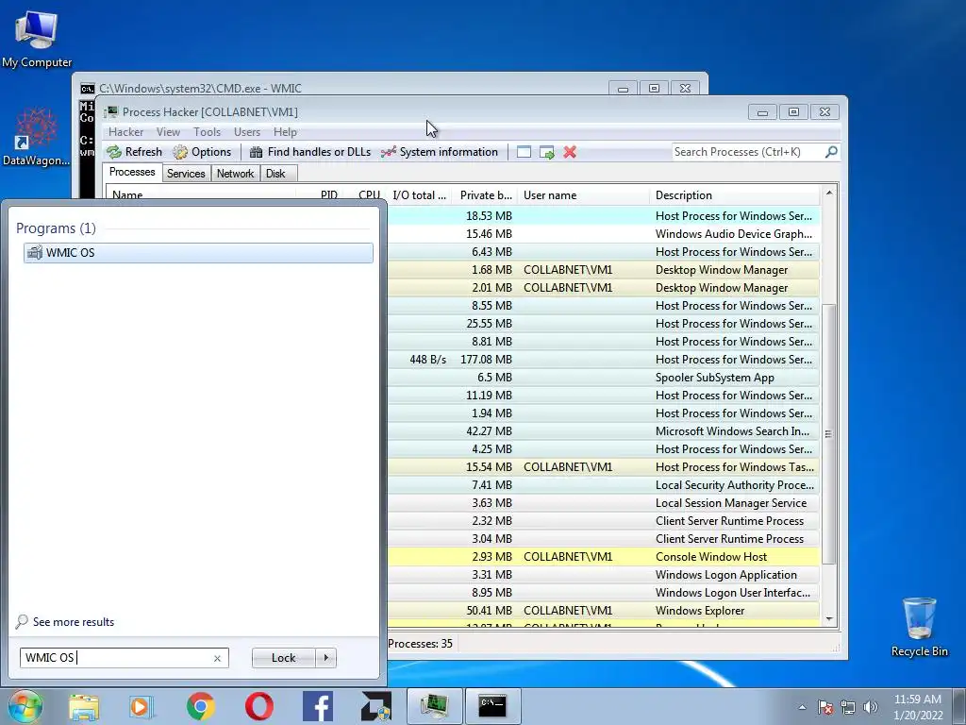This screenshot has height=725, width=966.
Task: Expand the shutdown options arrow
Action: pos(325,658)
